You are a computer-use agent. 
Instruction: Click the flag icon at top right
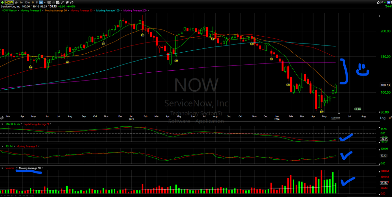coord(382,2)
